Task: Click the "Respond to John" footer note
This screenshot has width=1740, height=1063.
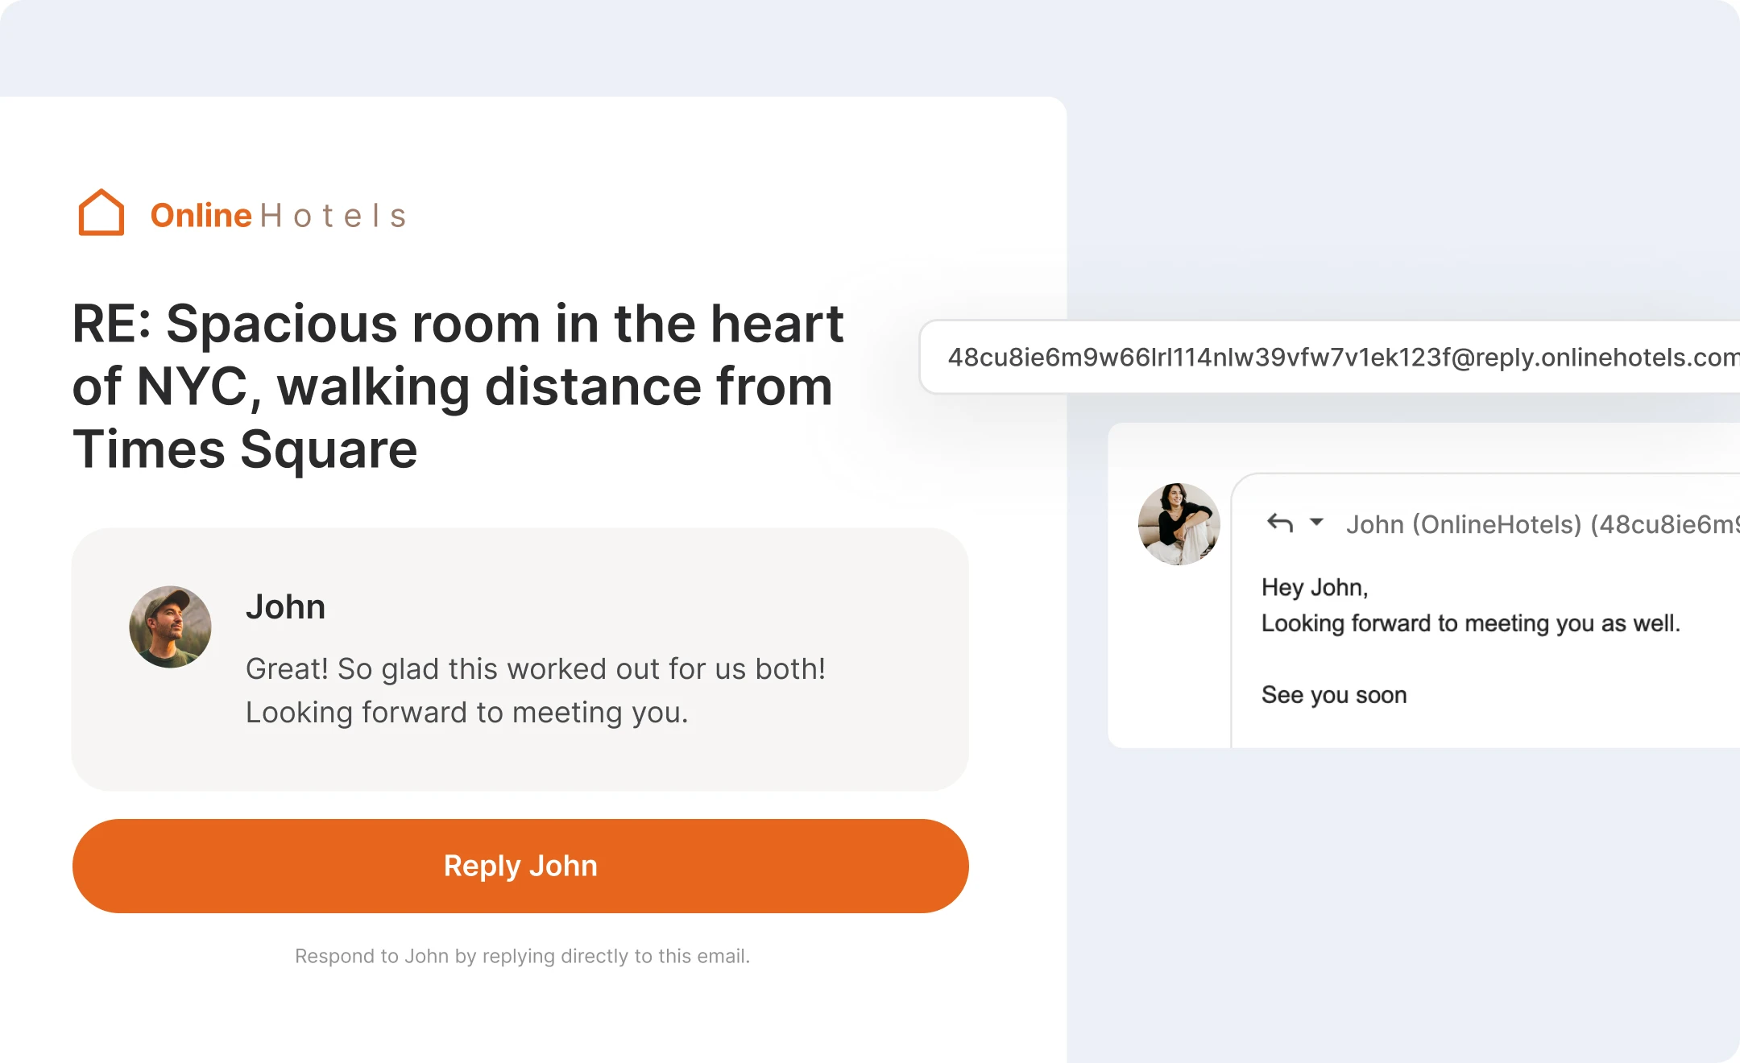Action: (522, 956)
